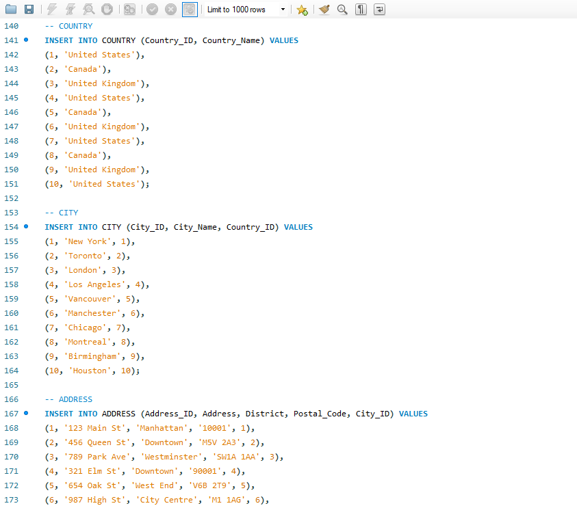Click the statement marker dot at line 154

click(26, 226)
